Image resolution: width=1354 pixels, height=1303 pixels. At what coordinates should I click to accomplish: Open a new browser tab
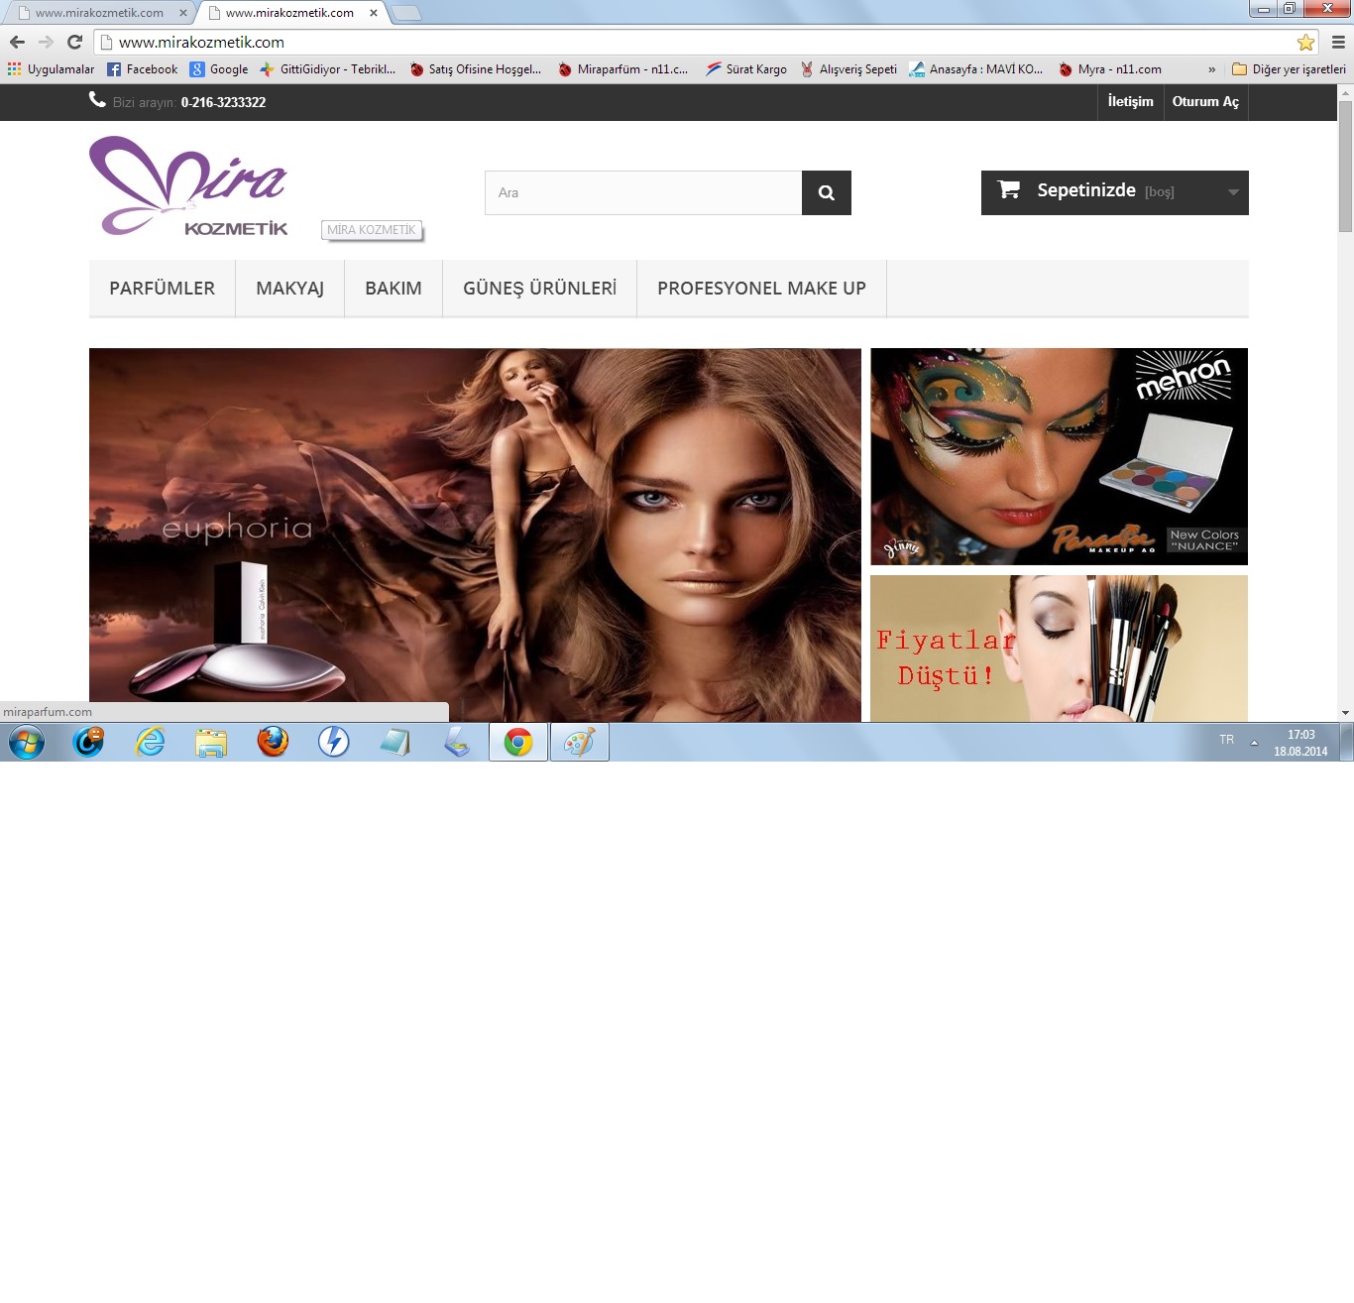click(406, 13)
